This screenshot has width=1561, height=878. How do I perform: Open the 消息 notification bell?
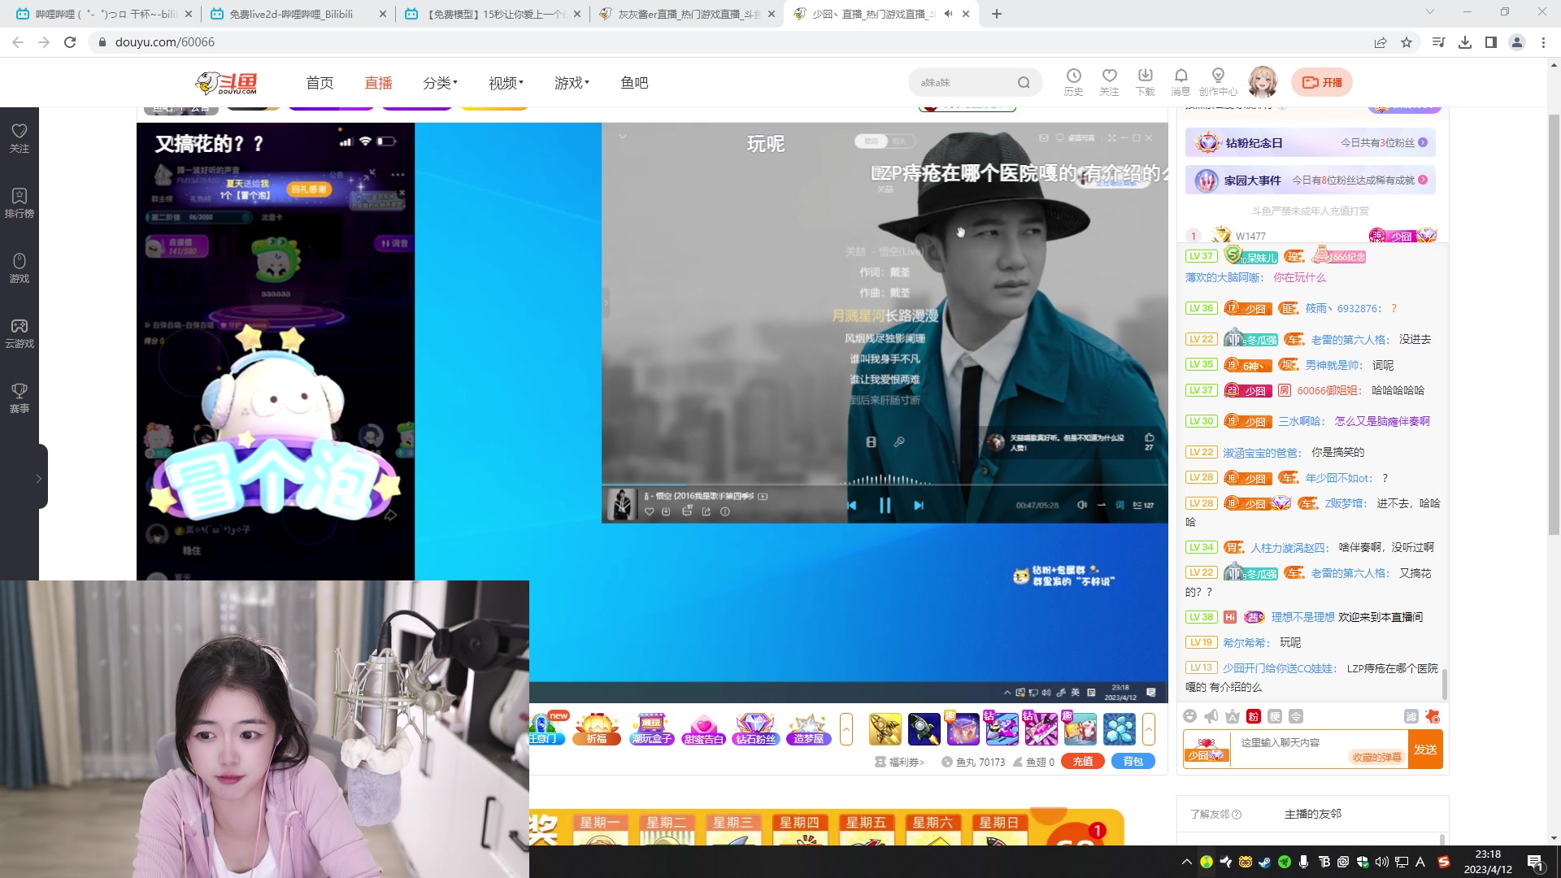pyautogui.click(x=1181, y=82)
